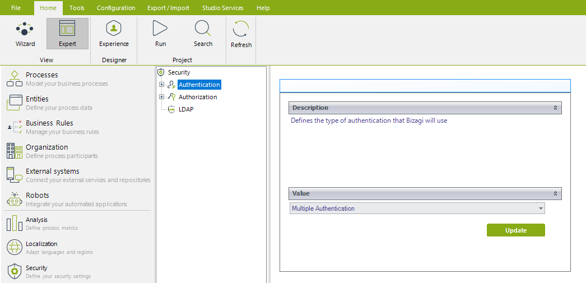Image resolution: width=586 pixels, height=283 pixels.
Task: Open the Business Rules module icon
Action: coord(15,127)
